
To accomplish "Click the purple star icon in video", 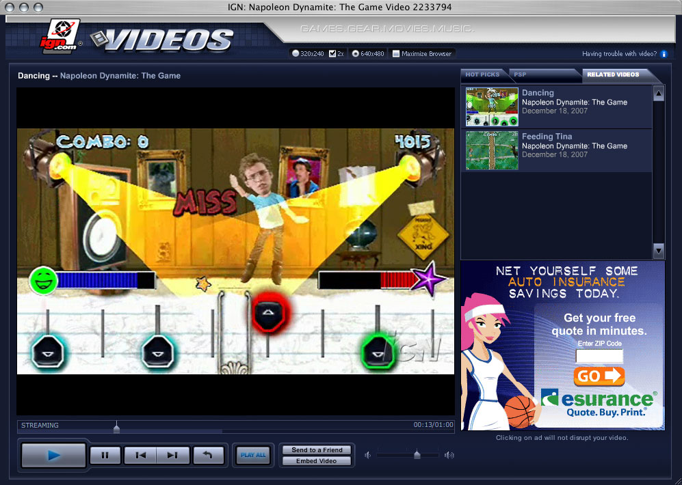I will (x=430, y=279).
